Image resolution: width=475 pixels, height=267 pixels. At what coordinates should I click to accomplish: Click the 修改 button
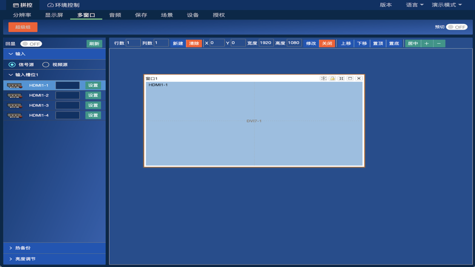pos(311,43)
